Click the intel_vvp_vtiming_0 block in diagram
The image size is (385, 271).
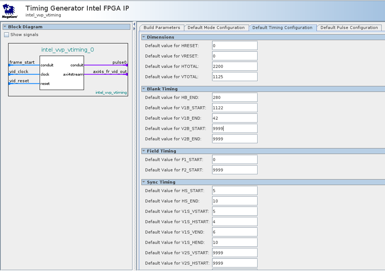(62, 73)
